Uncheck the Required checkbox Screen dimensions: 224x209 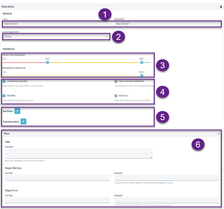coord(4,95)
